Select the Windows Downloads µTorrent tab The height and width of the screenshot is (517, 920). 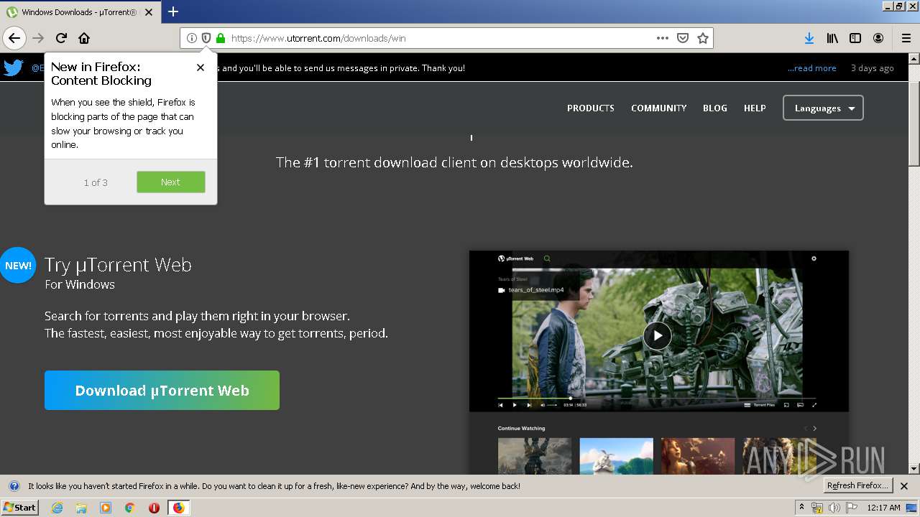(x=80, y=12)
